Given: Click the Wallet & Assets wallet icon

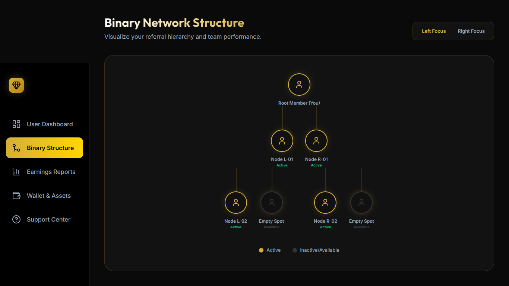Looking at the screenshot, I should pyautogui.click(x=16, y=196).
